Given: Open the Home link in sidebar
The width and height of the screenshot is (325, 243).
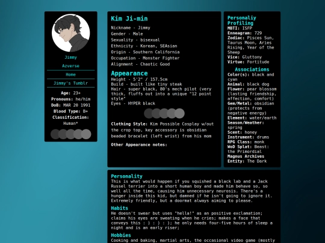Looking at the screenshot, I should tap(70, 74).
